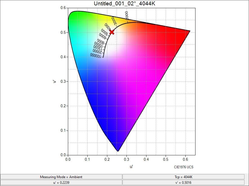Click the 2000 label on the Planckian locus

point(127,16)
